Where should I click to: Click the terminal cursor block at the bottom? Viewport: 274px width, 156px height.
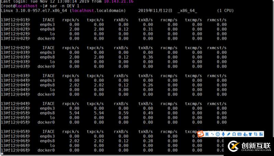[2, 154]
